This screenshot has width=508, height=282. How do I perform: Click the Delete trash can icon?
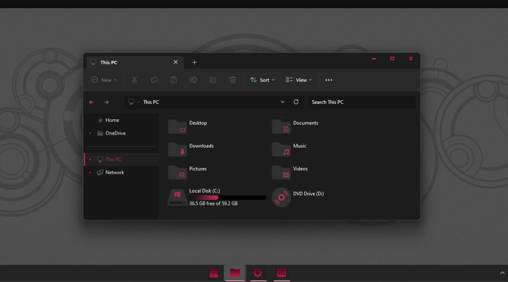click(233, 80)
